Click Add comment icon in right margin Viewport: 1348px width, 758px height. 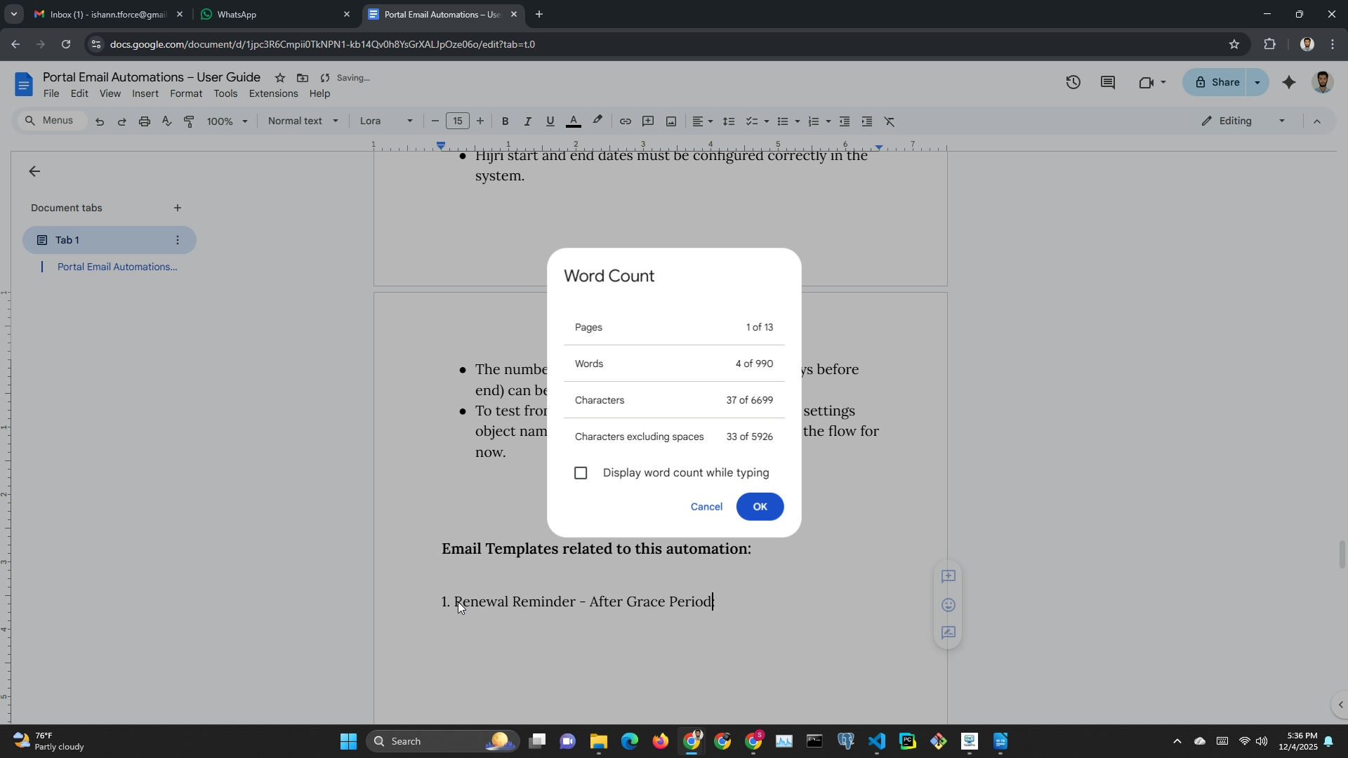point(948,576)
